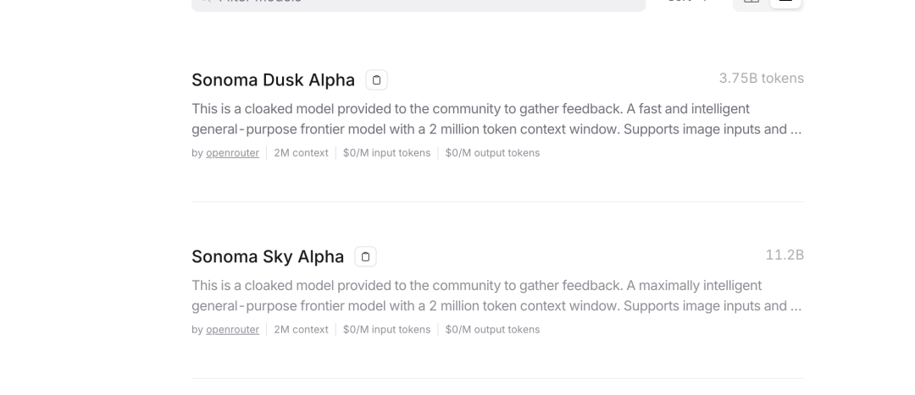Click input token price for Sonoma Sky Alpha

pyautogui.click(x=386, y=329)
